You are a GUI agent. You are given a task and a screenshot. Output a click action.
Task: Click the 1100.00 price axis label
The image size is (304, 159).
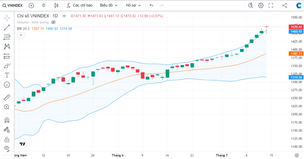click(296, 147)
